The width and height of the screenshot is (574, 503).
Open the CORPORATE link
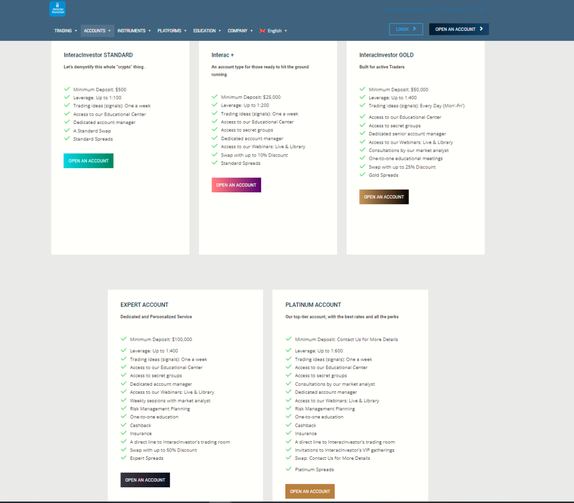(453, 10)
